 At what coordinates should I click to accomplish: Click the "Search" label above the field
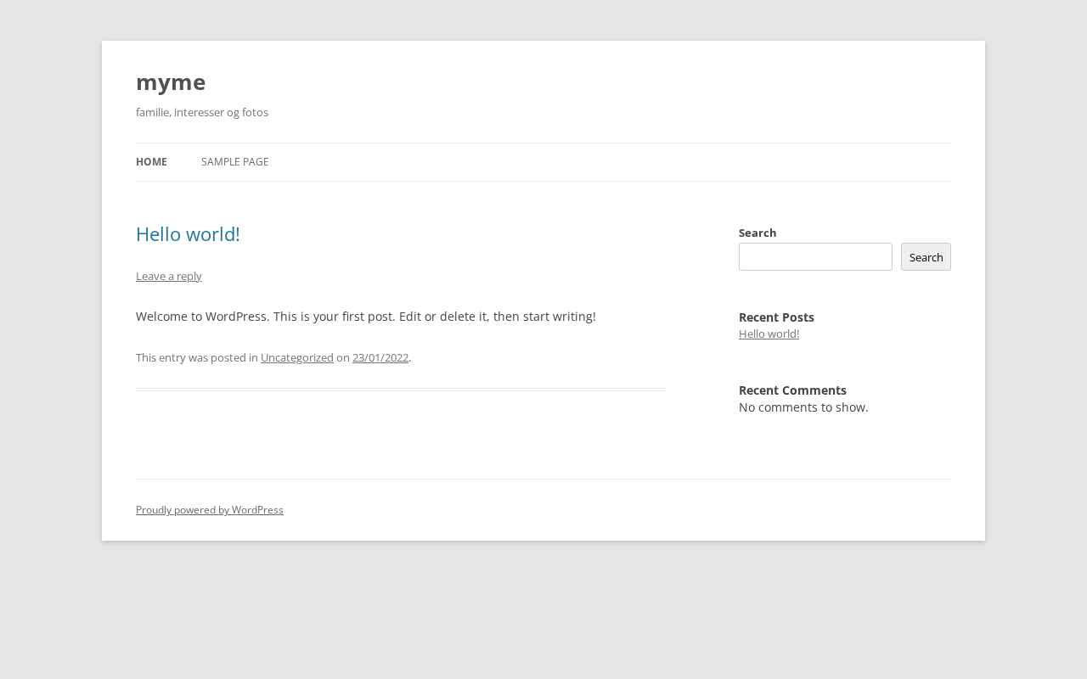(758, 233)
